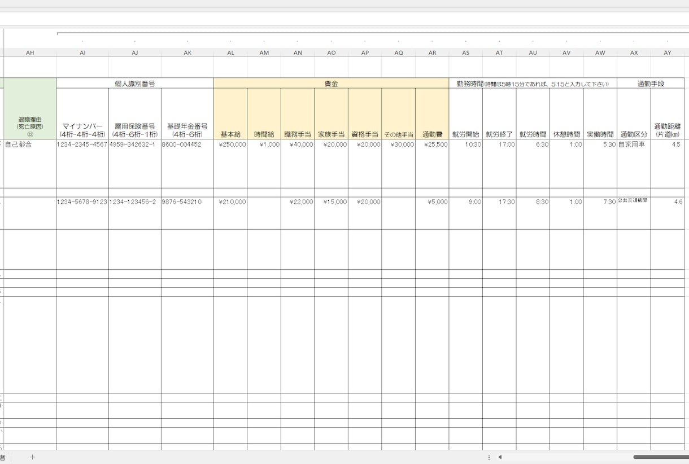Select column AM header

[x=264, y=52]
